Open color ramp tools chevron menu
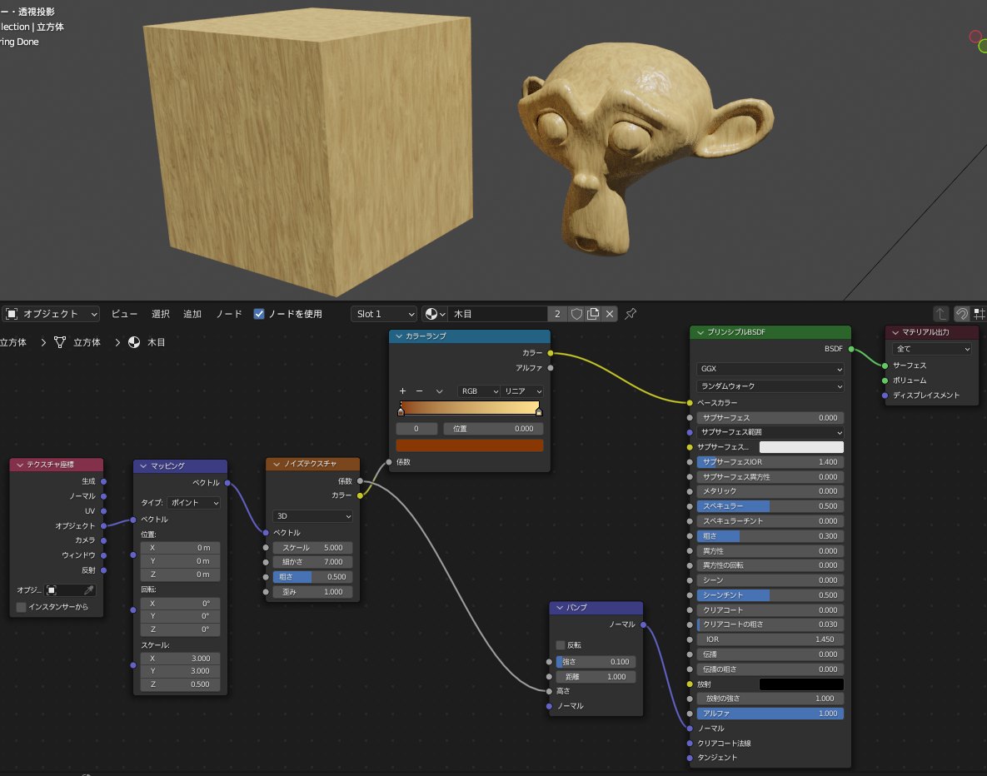This screenshot has height=776, width=987. pos(440,390)
